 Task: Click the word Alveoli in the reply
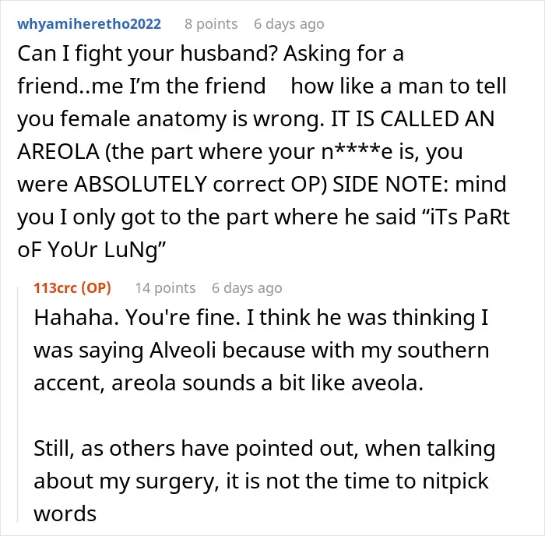point(183,351)
